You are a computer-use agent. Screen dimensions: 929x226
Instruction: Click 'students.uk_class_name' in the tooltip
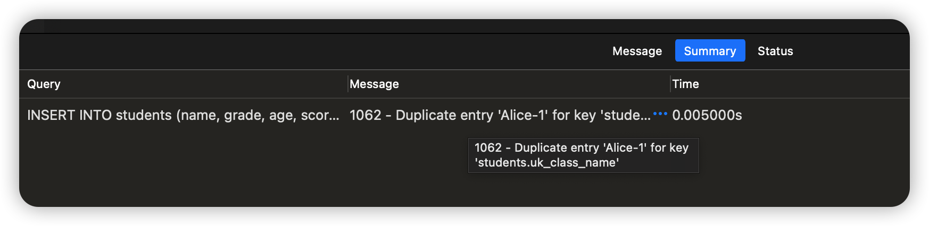pyautogui.click(x=547, y=163)
